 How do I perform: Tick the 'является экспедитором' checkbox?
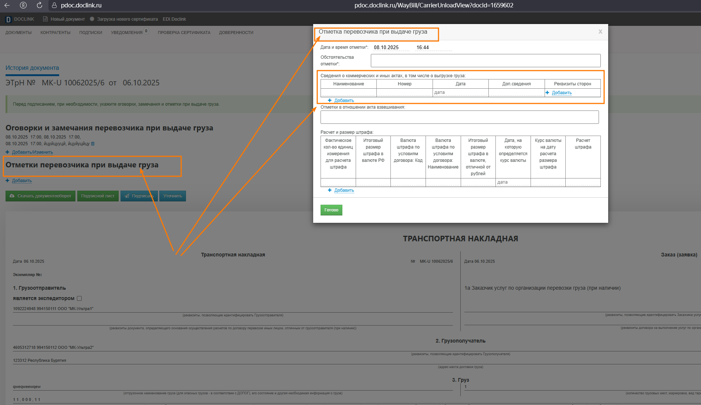(79, 298)
